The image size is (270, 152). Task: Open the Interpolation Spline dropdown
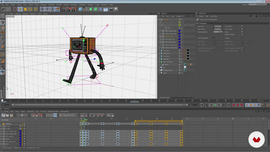(218, 32)
